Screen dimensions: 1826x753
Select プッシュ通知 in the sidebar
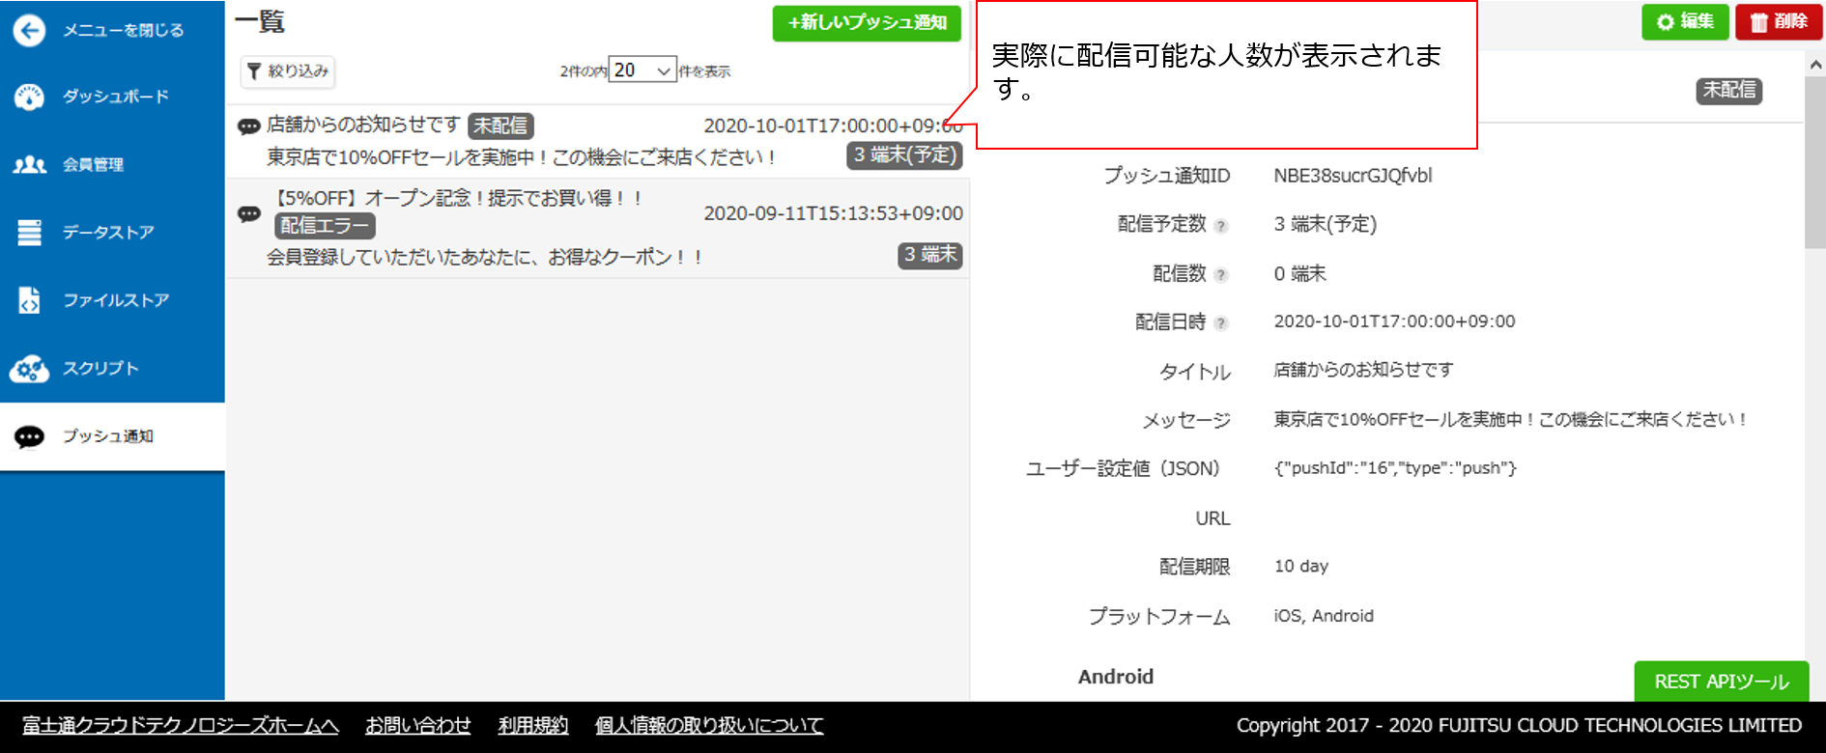click(107, 436)
